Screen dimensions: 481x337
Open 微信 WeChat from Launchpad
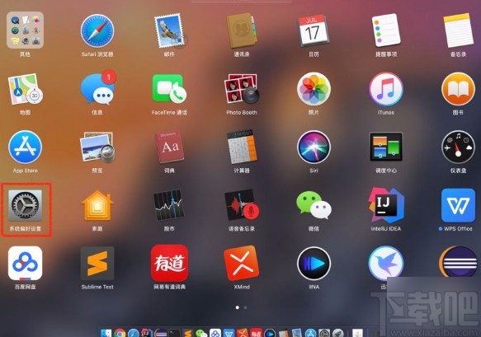coord(314,205)
